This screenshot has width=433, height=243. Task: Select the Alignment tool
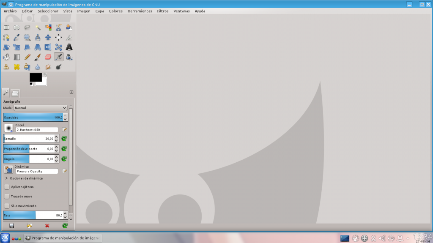(58, 37)
